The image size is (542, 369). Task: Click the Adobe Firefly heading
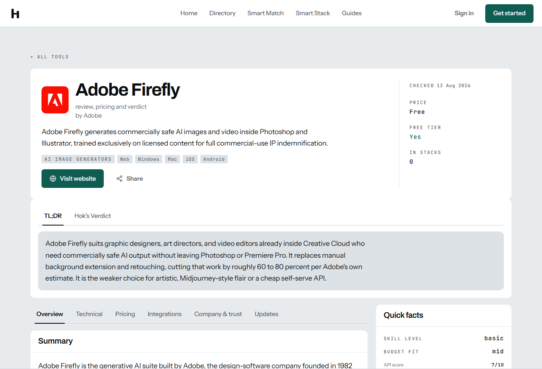127,90
